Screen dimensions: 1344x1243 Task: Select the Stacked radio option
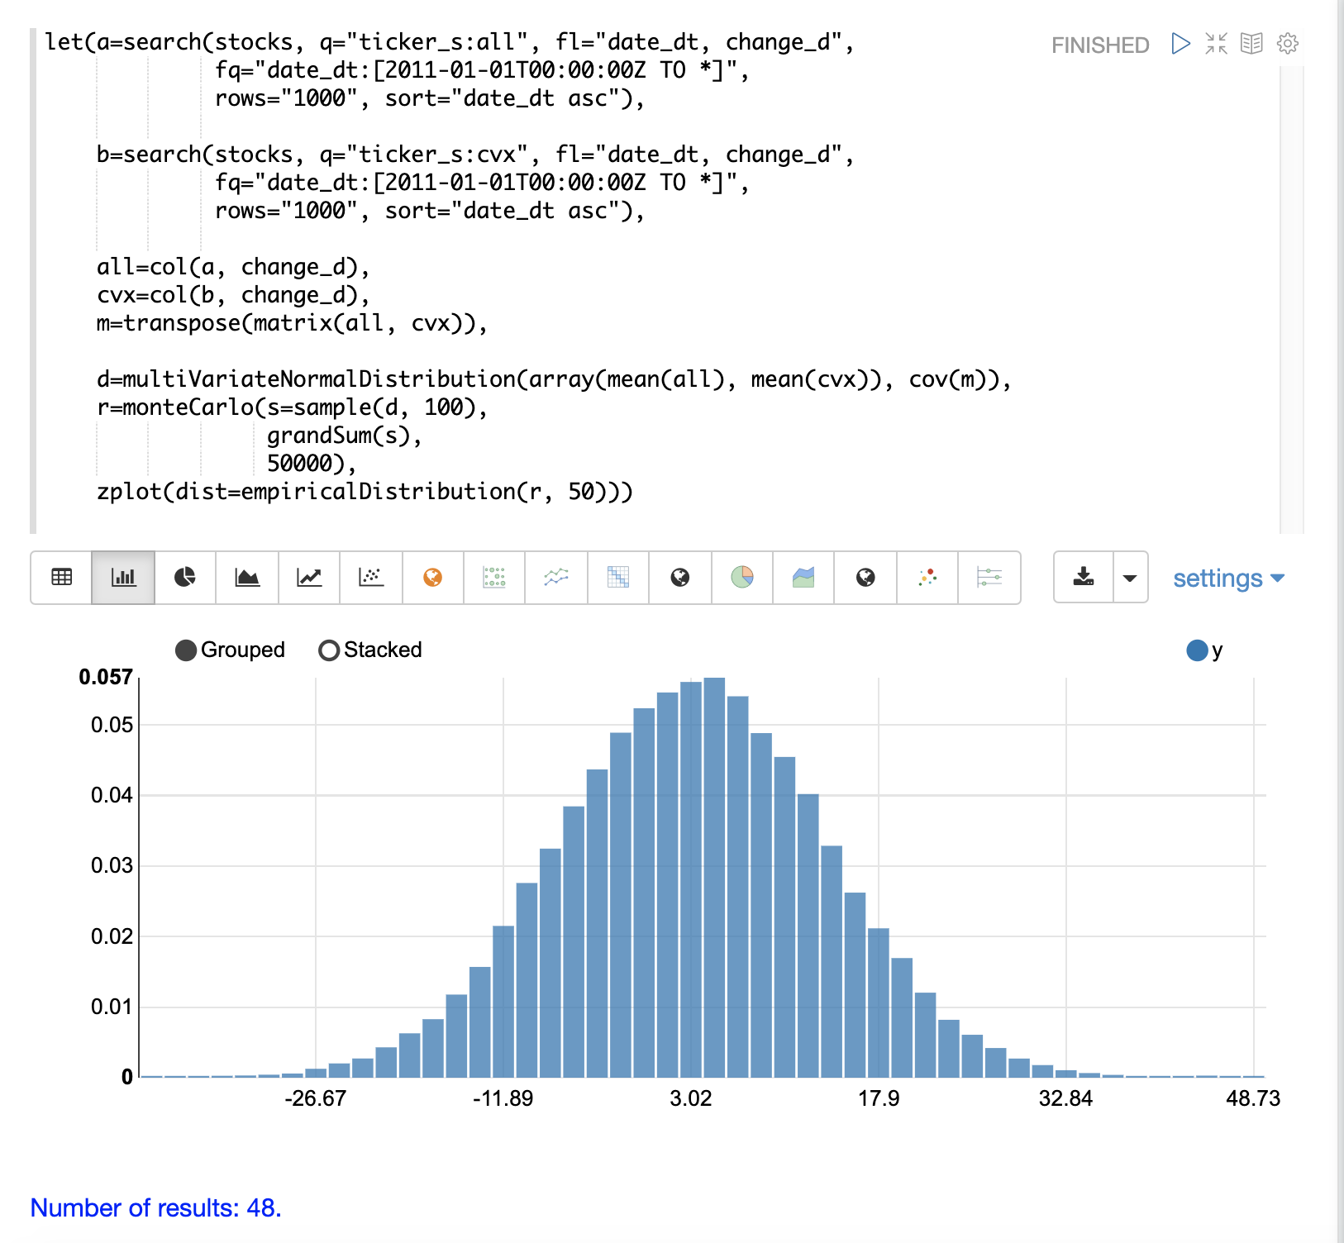329,650
